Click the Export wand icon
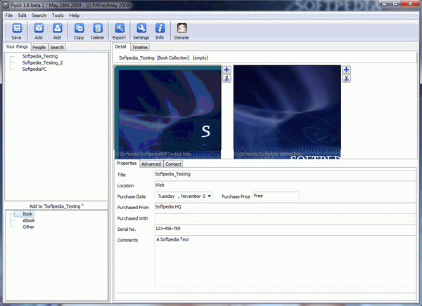 [x=120, y=28]
